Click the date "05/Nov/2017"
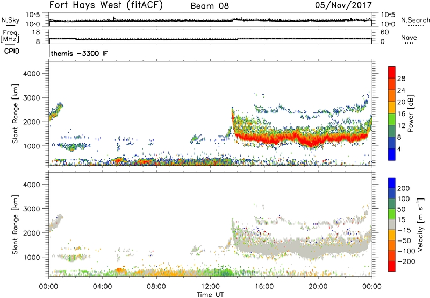 pos(343,5)
